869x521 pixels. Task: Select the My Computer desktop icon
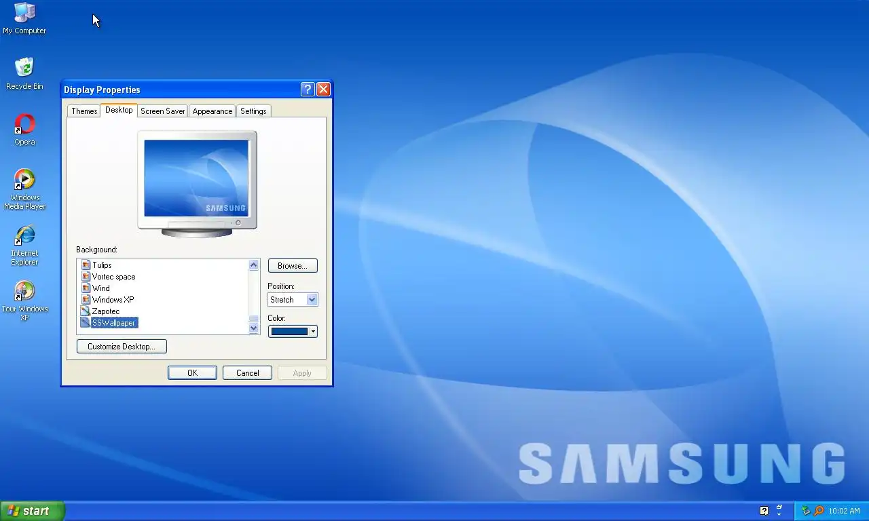click(x=24, y=18)
